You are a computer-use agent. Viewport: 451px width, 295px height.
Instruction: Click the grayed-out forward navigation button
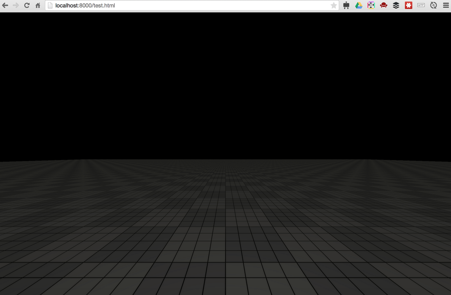pyautogui.click(x=16, y=5)
